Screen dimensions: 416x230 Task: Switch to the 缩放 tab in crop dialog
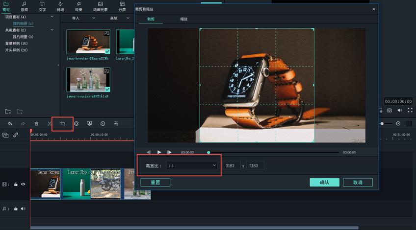click(x=183, y=19)
